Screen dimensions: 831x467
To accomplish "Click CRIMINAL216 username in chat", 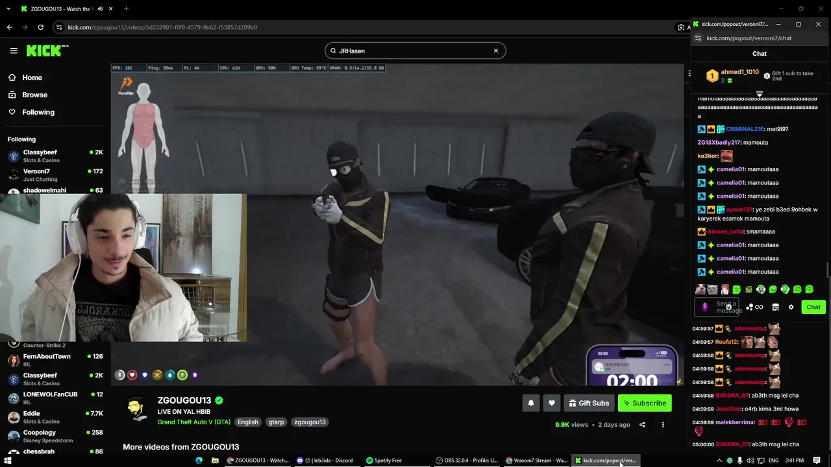I will (x=745, y=129).
